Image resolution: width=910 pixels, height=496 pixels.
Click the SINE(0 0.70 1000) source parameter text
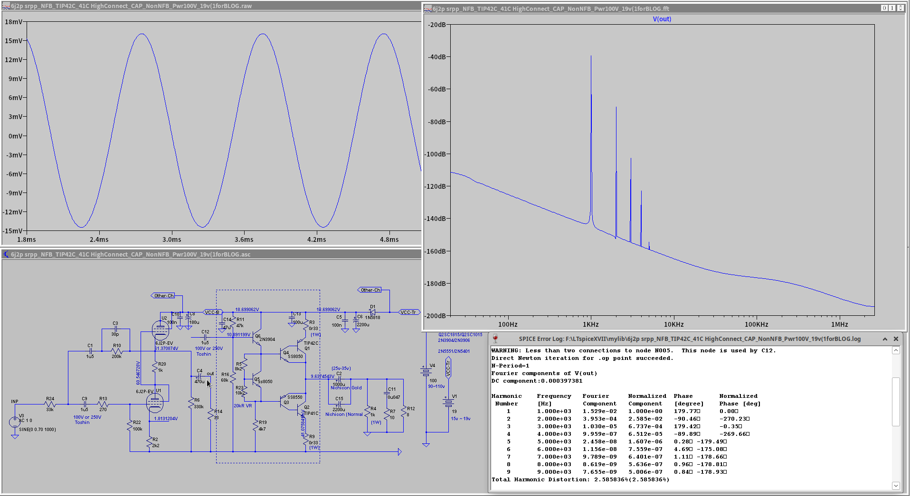pos(38,430)
